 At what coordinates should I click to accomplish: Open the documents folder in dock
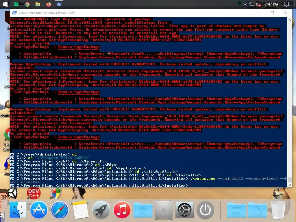257,210
